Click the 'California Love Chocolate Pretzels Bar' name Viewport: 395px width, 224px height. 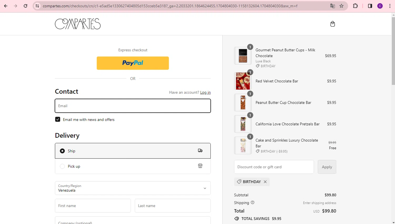[x=288, y=124]
